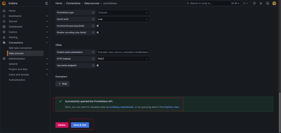Image resolution: width=281 pixels, height=133 pixels.
Task: Show info tooltip for Disable recording rules
Action: click(93, 33)
